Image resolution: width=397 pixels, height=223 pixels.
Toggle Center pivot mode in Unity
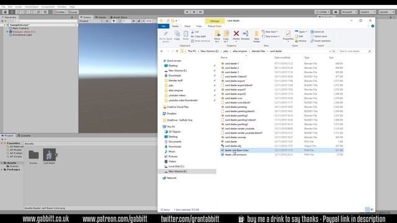[x=59, y=12]
